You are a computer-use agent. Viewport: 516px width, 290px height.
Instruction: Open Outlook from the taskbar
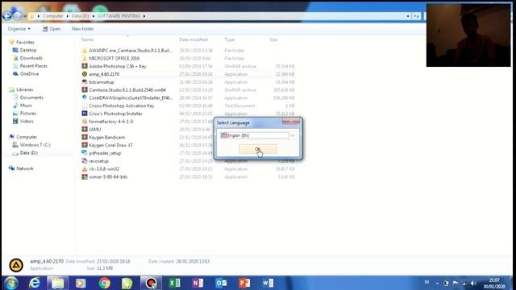coord(221,283)
